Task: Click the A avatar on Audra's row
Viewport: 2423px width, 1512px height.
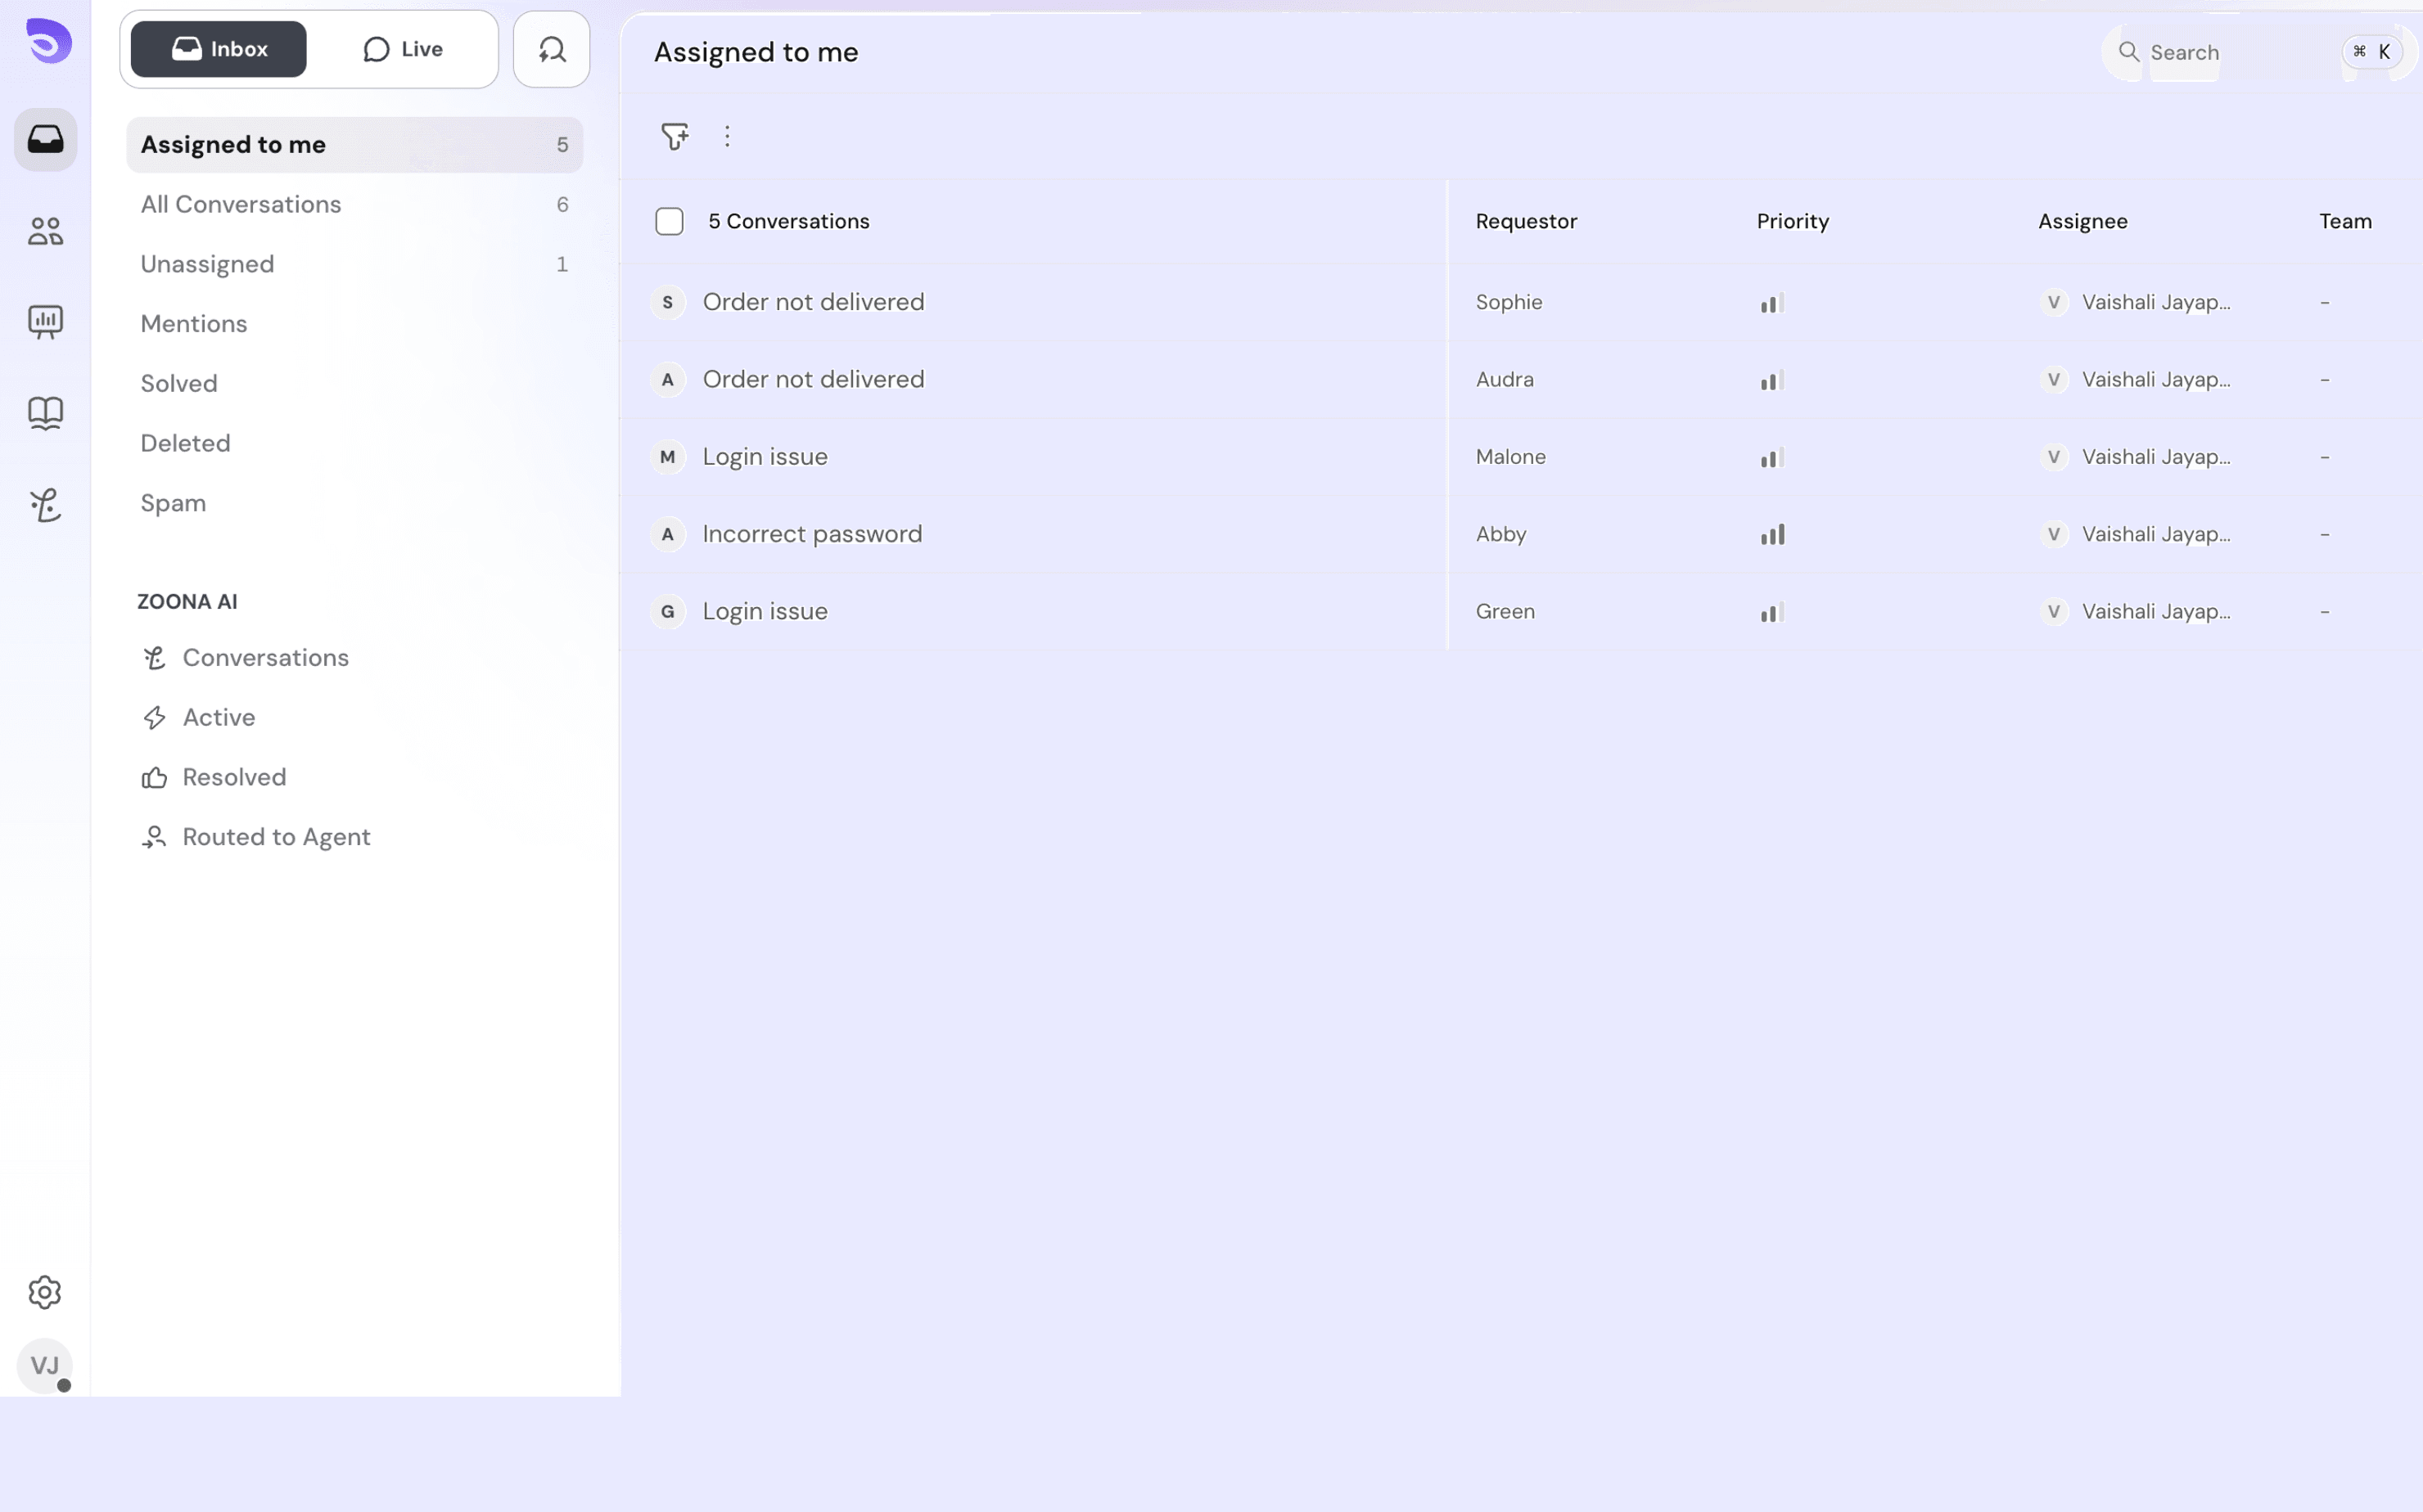Action: tap(667, 379)
